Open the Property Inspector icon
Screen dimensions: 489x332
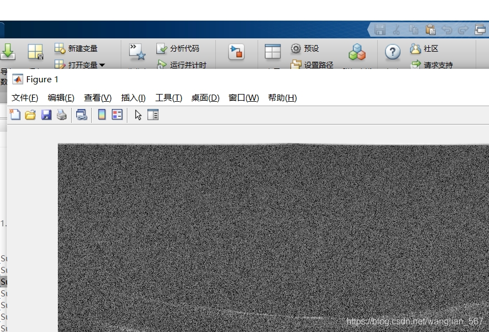[x=153, y=115]
